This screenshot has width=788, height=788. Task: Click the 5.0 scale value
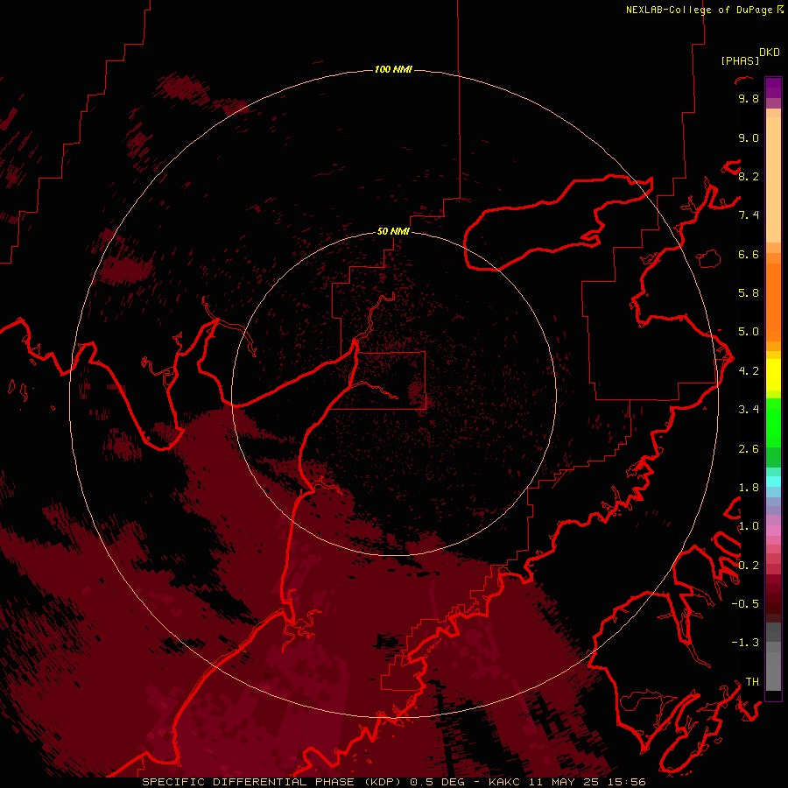[x=749, y=332]
